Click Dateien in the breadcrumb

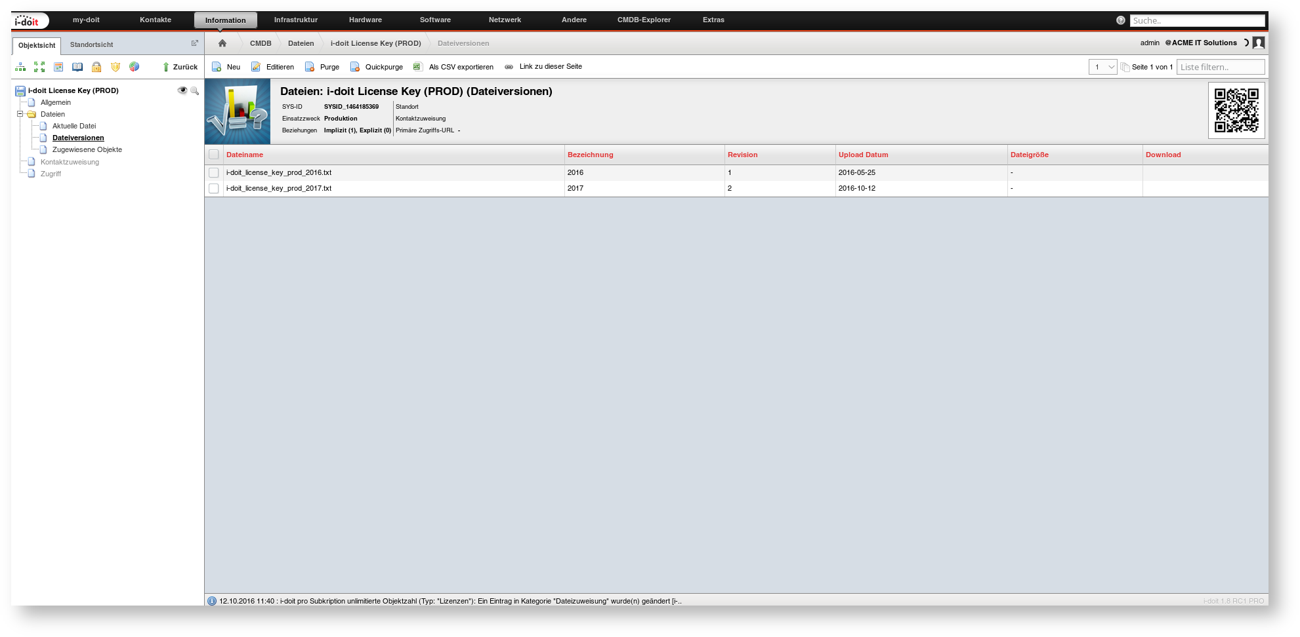(x=301, y=43)
